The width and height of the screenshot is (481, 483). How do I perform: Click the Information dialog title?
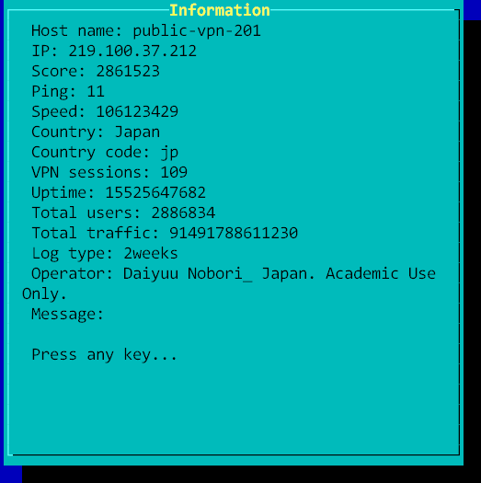220,10
